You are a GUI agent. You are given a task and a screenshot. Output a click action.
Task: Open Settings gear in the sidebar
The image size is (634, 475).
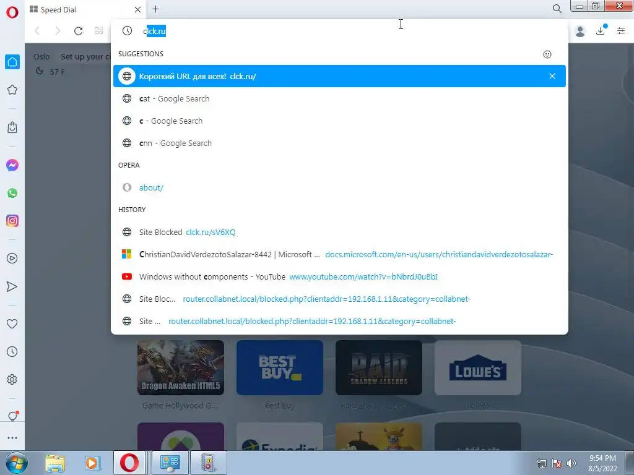point(12,379)
